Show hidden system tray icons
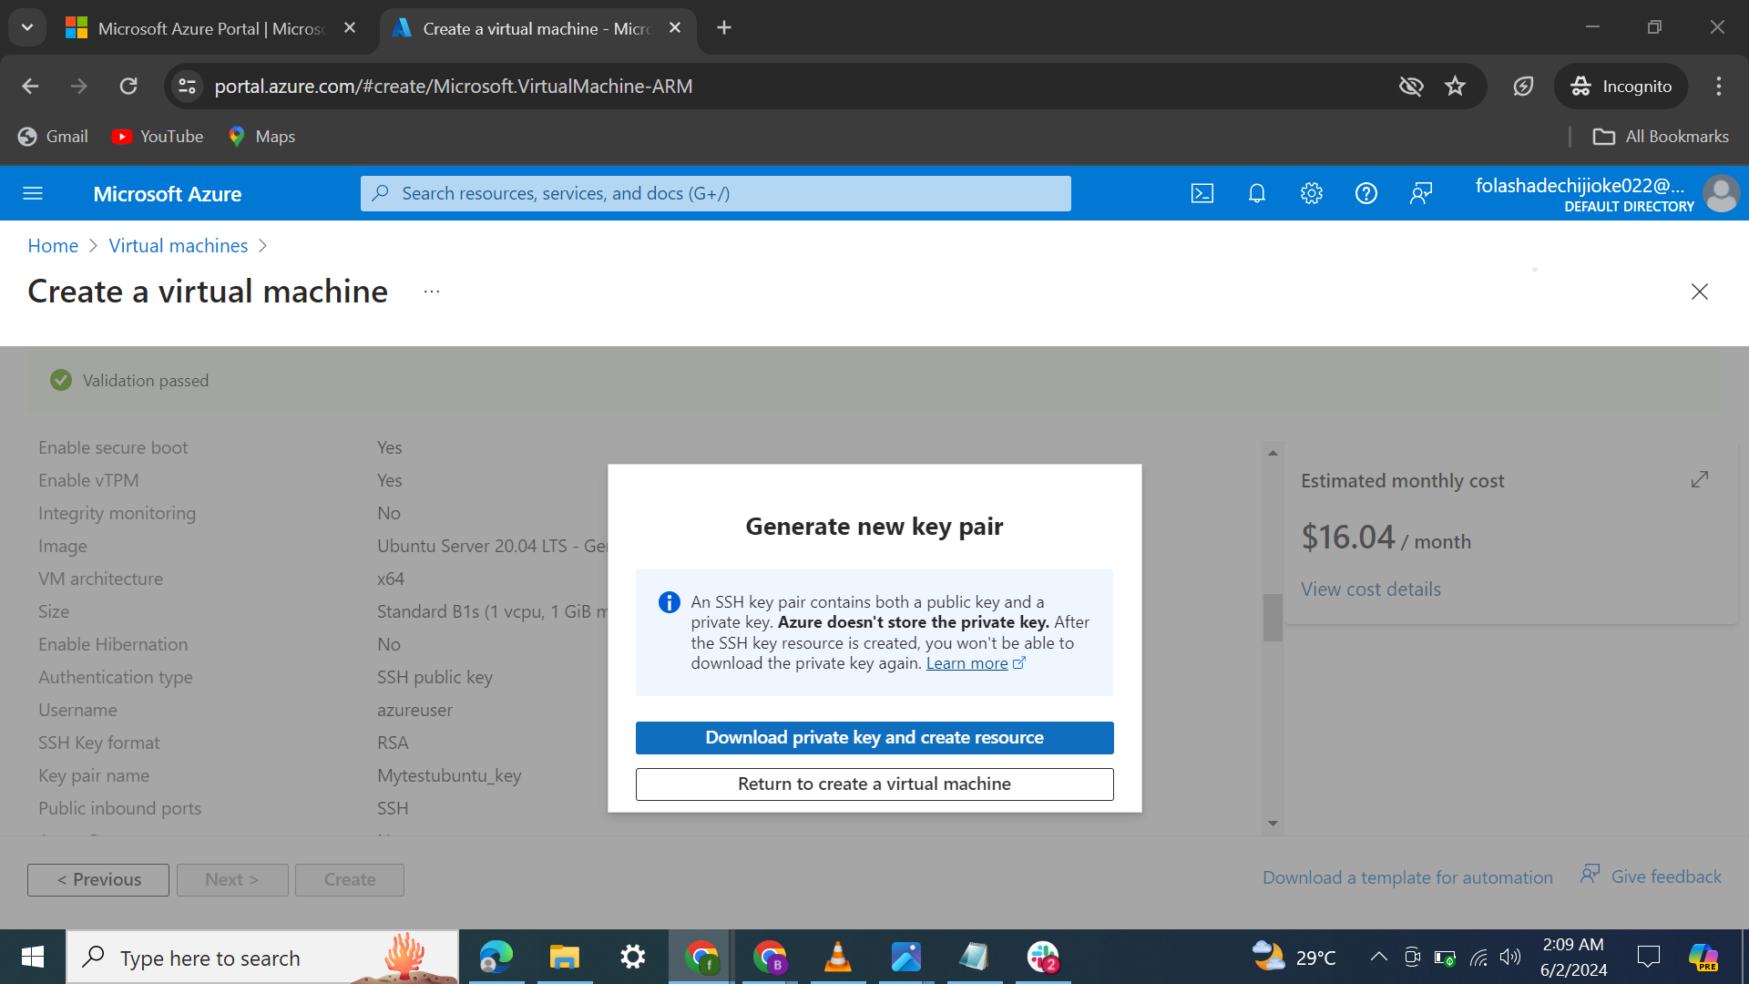Image resolution: width=1749 pixels, height=984 pixels. tap(1378, 957)
